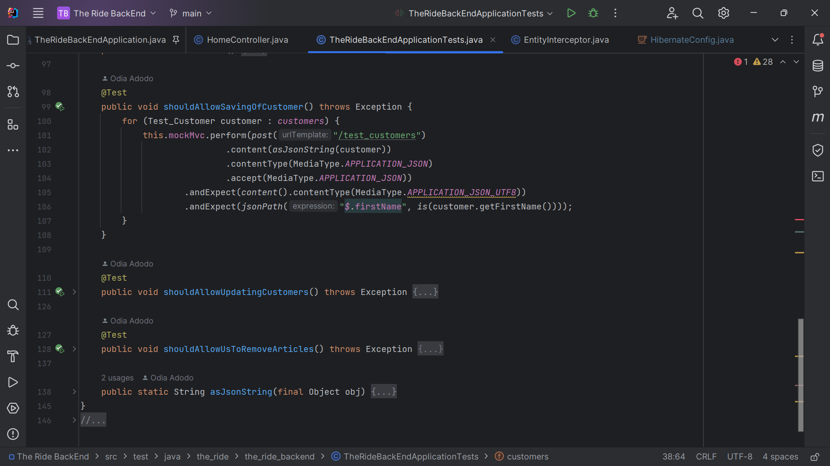The height and width of the screenshot is (466, 830).
Task: Open the Notifications bell
Action: (x=817, y=40)
